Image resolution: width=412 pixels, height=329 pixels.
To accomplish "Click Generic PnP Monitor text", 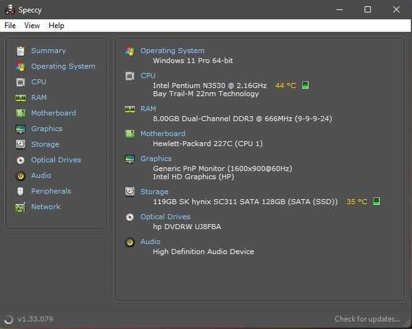I will click(x=223, y=169).
